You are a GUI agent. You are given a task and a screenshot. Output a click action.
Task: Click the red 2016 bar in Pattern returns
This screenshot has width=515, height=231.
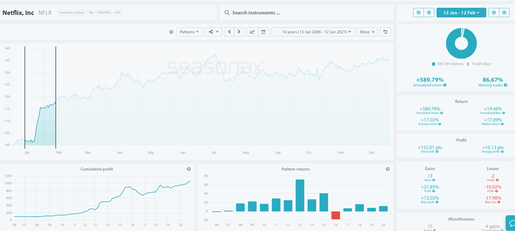(x=336, y=215)
